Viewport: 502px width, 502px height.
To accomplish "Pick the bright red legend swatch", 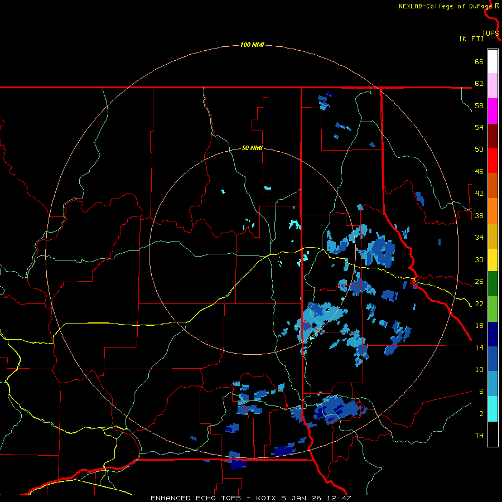I will click(493, 161).
